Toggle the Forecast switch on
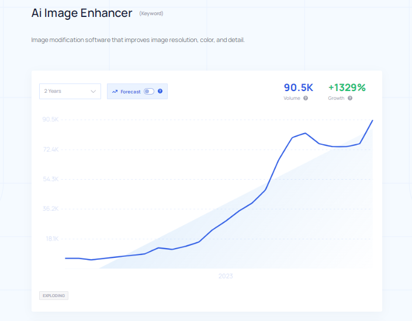The width and height of the screenshot is (412, 321). [x=148, y=92]
